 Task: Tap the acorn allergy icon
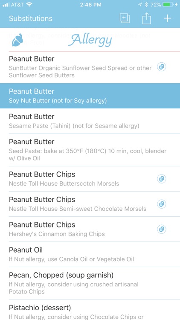(x=16, y=41)
